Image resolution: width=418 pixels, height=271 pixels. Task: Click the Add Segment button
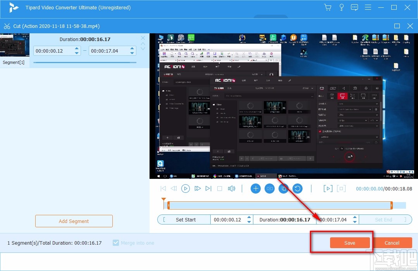pos(74,221)
